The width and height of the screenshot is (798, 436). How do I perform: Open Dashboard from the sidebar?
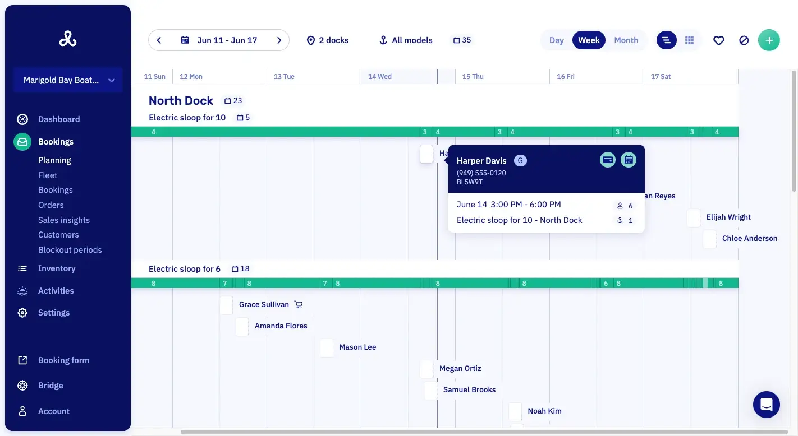tap(59, 119)
